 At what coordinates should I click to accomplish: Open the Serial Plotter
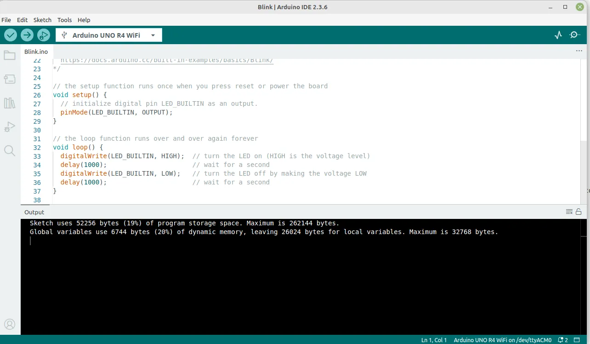[x=557, y=34]
